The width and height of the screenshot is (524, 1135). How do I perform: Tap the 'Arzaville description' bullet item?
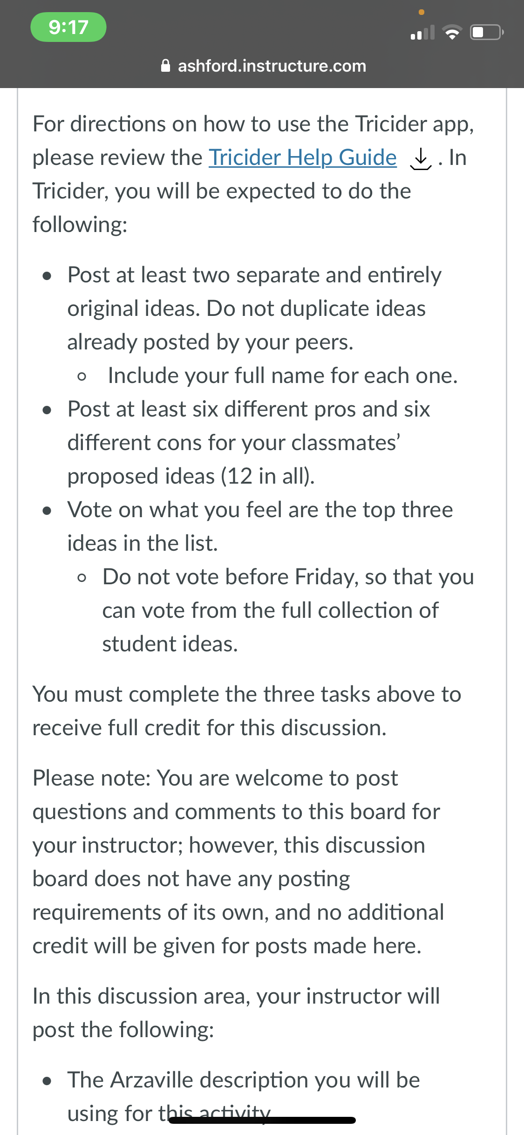tap(244, 1097)
